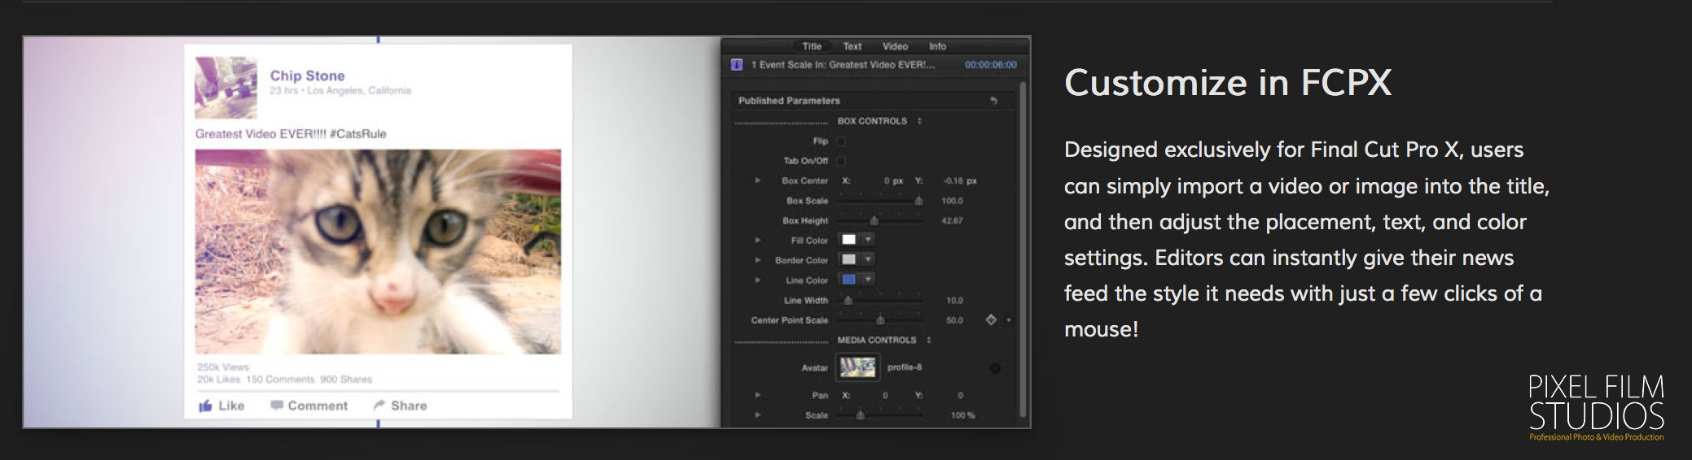Screen dimensions: 1692x460
Task: Click the 900 Shares count
Action: 346,380
